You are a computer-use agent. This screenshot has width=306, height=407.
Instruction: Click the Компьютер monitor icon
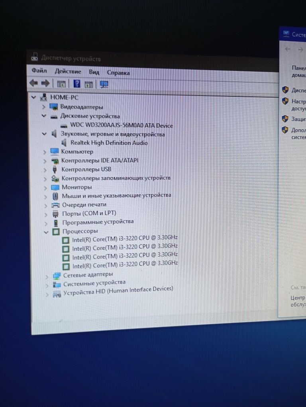tap(55, 152)
